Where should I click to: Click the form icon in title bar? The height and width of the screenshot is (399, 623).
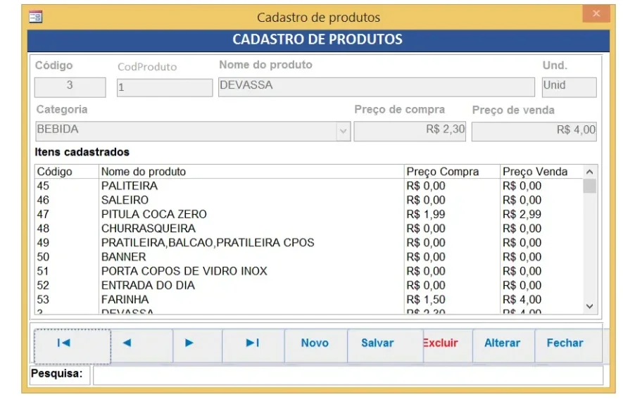tap(36, 17)
